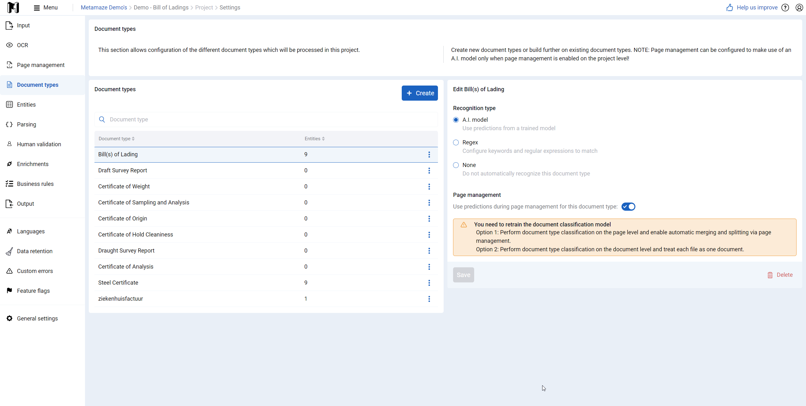This screenshot has height=406, width=806.
Task: Select the Draught Survey Report row
Action: 266,251
